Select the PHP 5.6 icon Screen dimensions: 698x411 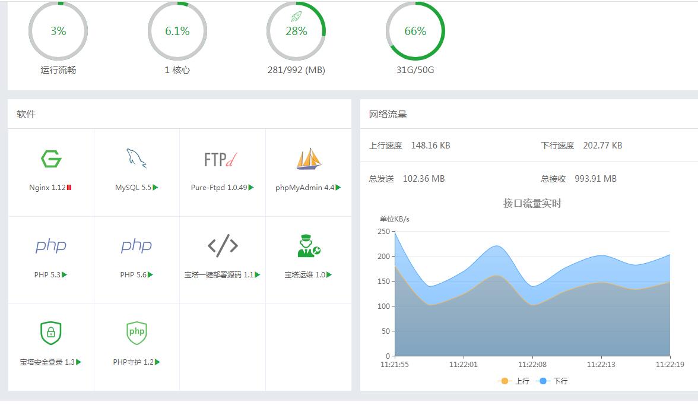coord(136,245)
